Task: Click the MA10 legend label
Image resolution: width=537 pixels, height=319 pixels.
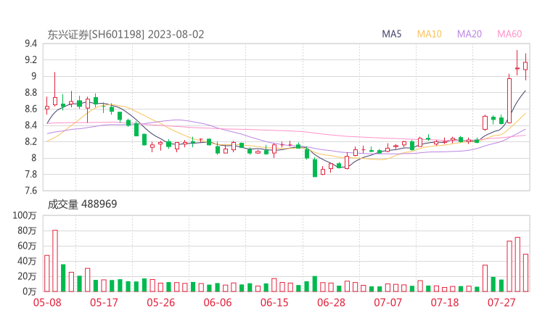Action: click(x=429, y=34)
